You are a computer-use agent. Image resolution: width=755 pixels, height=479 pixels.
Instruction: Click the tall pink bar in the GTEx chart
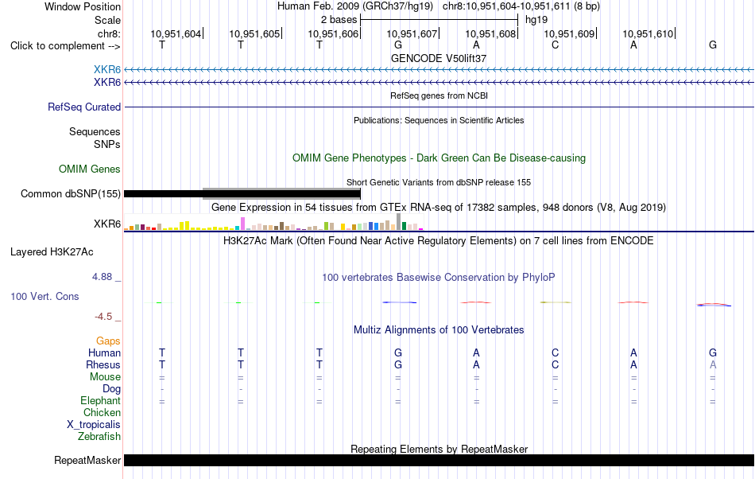(x=242, y=224)
